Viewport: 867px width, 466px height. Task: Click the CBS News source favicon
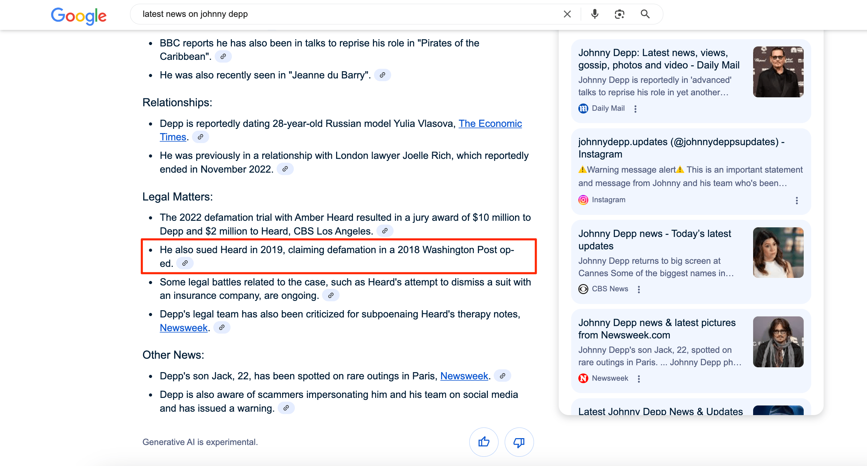[583, 289]
